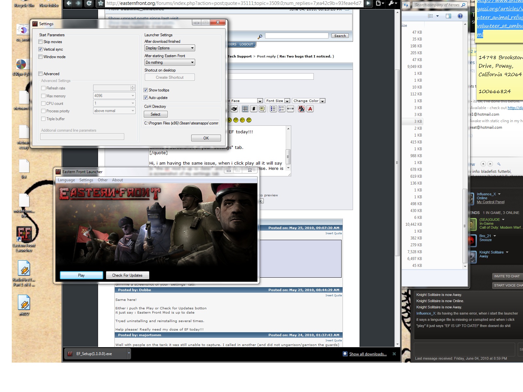Open the Settings menu in the launcher

pyautogui.click(x=86, y=180)
